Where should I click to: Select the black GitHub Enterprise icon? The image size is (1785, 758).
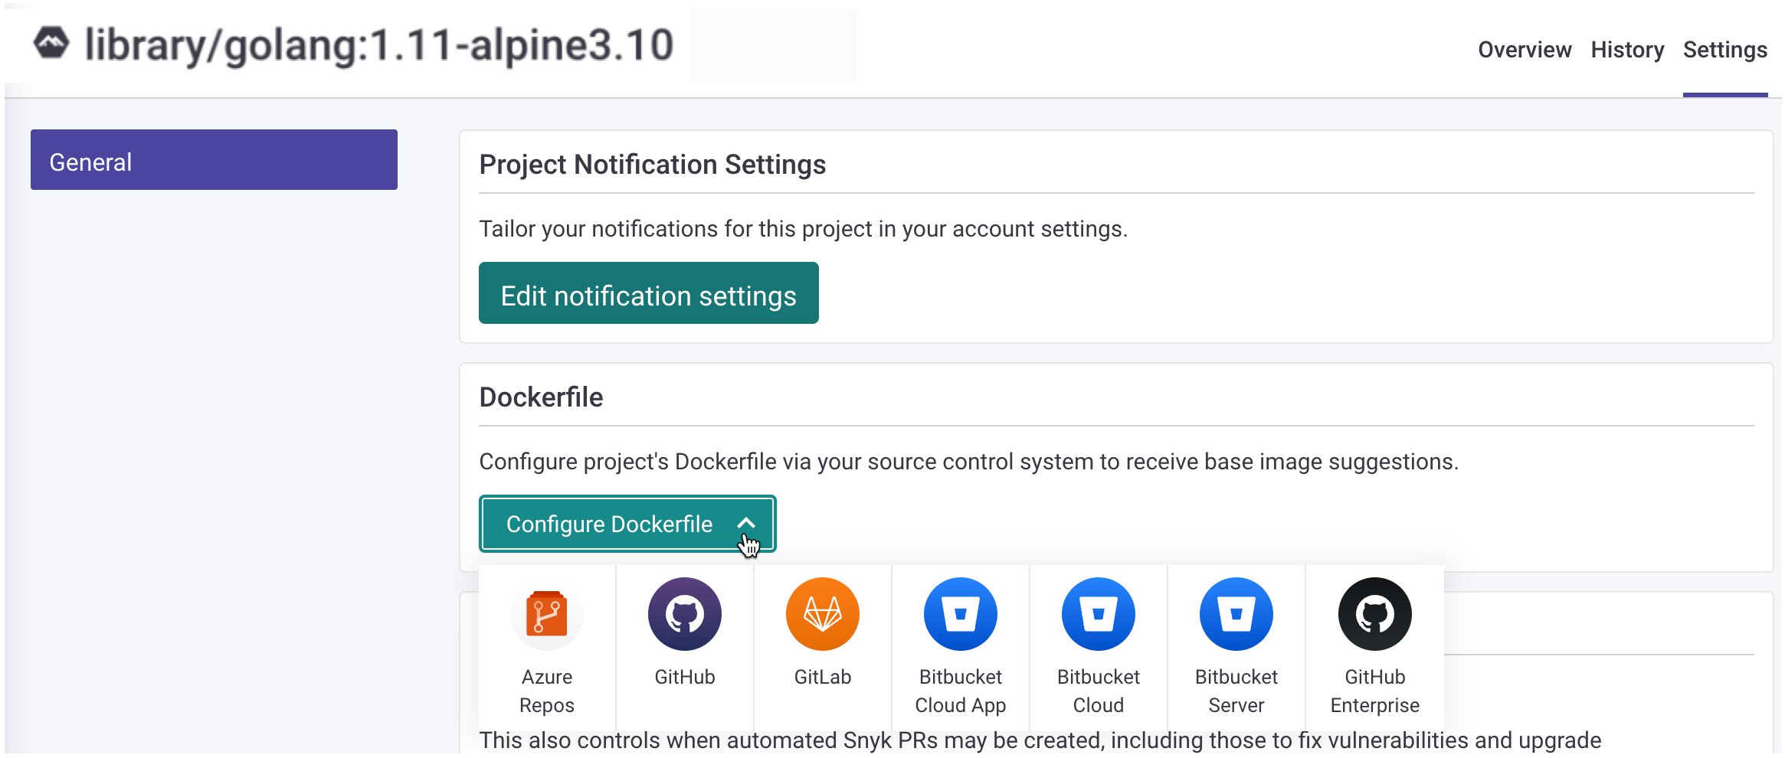pyautogui.click(x=1374, y=614)
